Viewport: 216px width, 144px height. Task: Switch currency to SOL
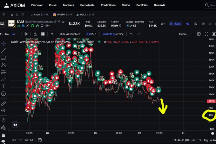pos(94,34)
